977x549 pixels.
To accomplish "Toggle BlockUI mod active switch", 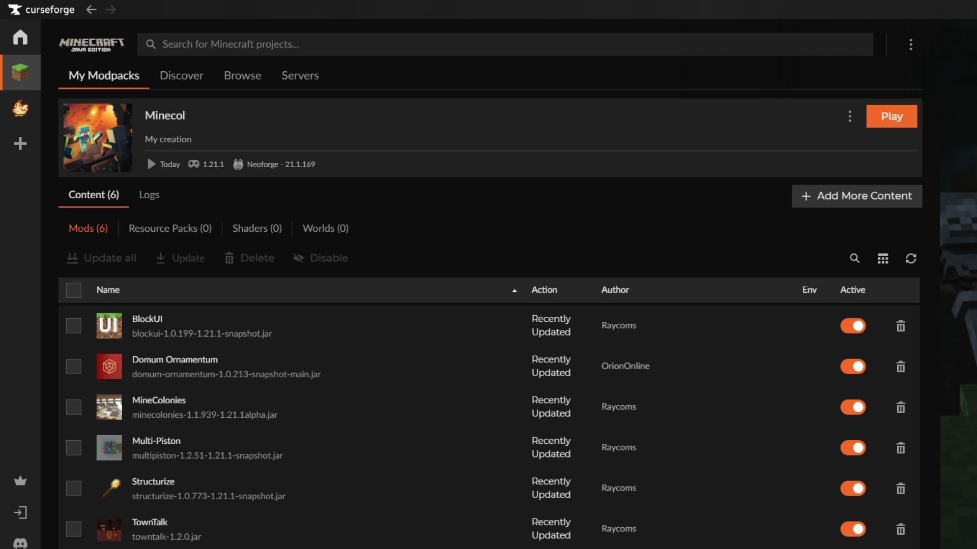I will tap(853, 326).
